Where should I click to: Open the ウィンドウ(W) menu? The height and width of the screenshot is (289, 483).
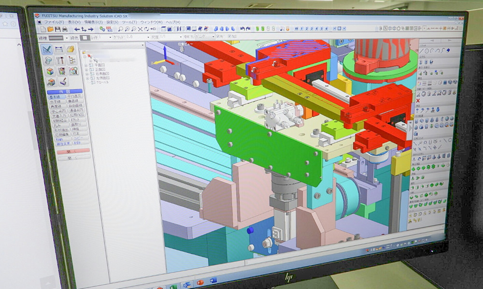(x=151, y=22)
